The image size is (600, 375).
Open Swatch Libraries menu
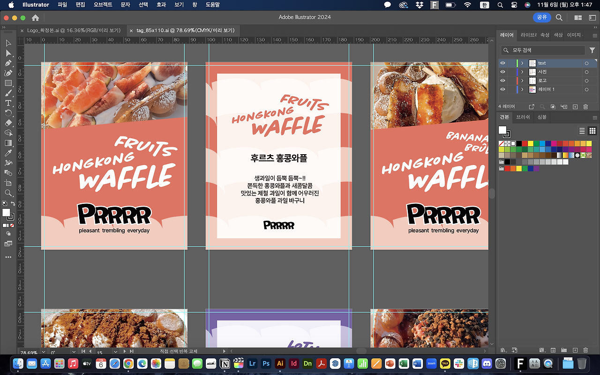503,350
